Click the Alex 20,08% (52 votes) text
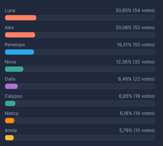 135,28
